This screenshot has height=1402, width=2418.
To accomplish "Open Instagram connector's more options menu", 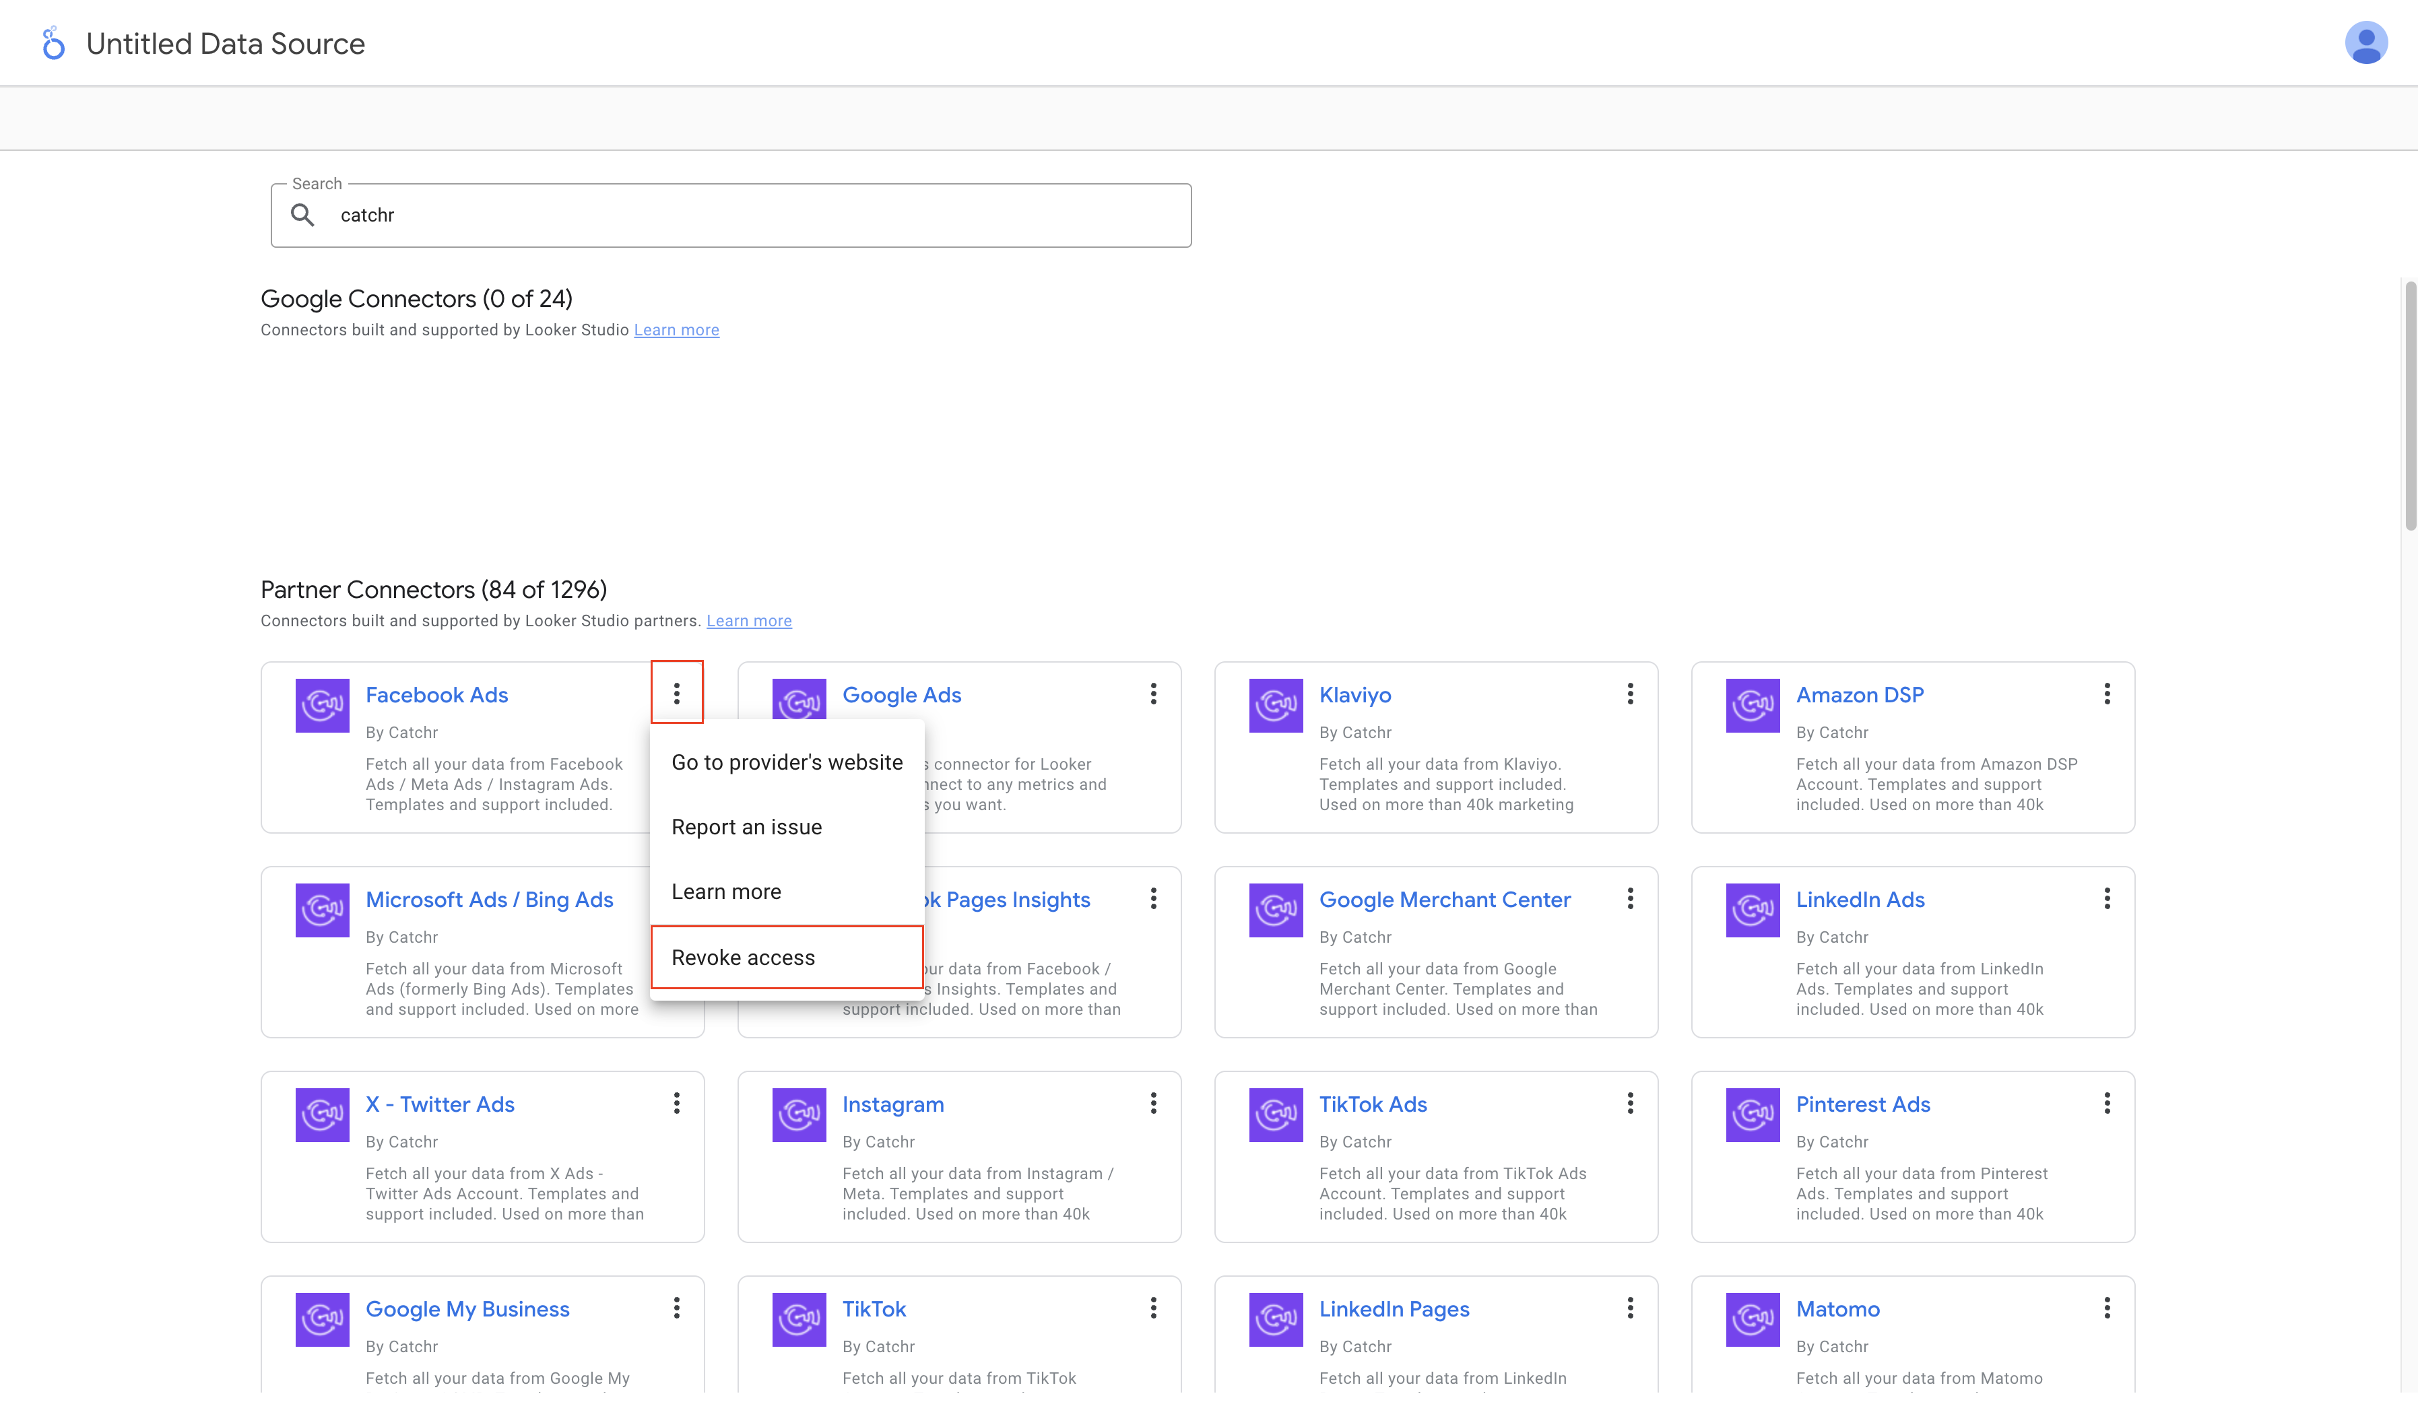I will click(1153, 1104).
